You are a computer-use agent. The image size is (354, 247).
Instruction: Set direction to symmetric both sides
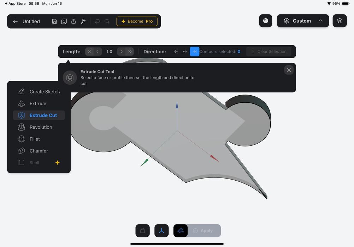pos(185,52)
